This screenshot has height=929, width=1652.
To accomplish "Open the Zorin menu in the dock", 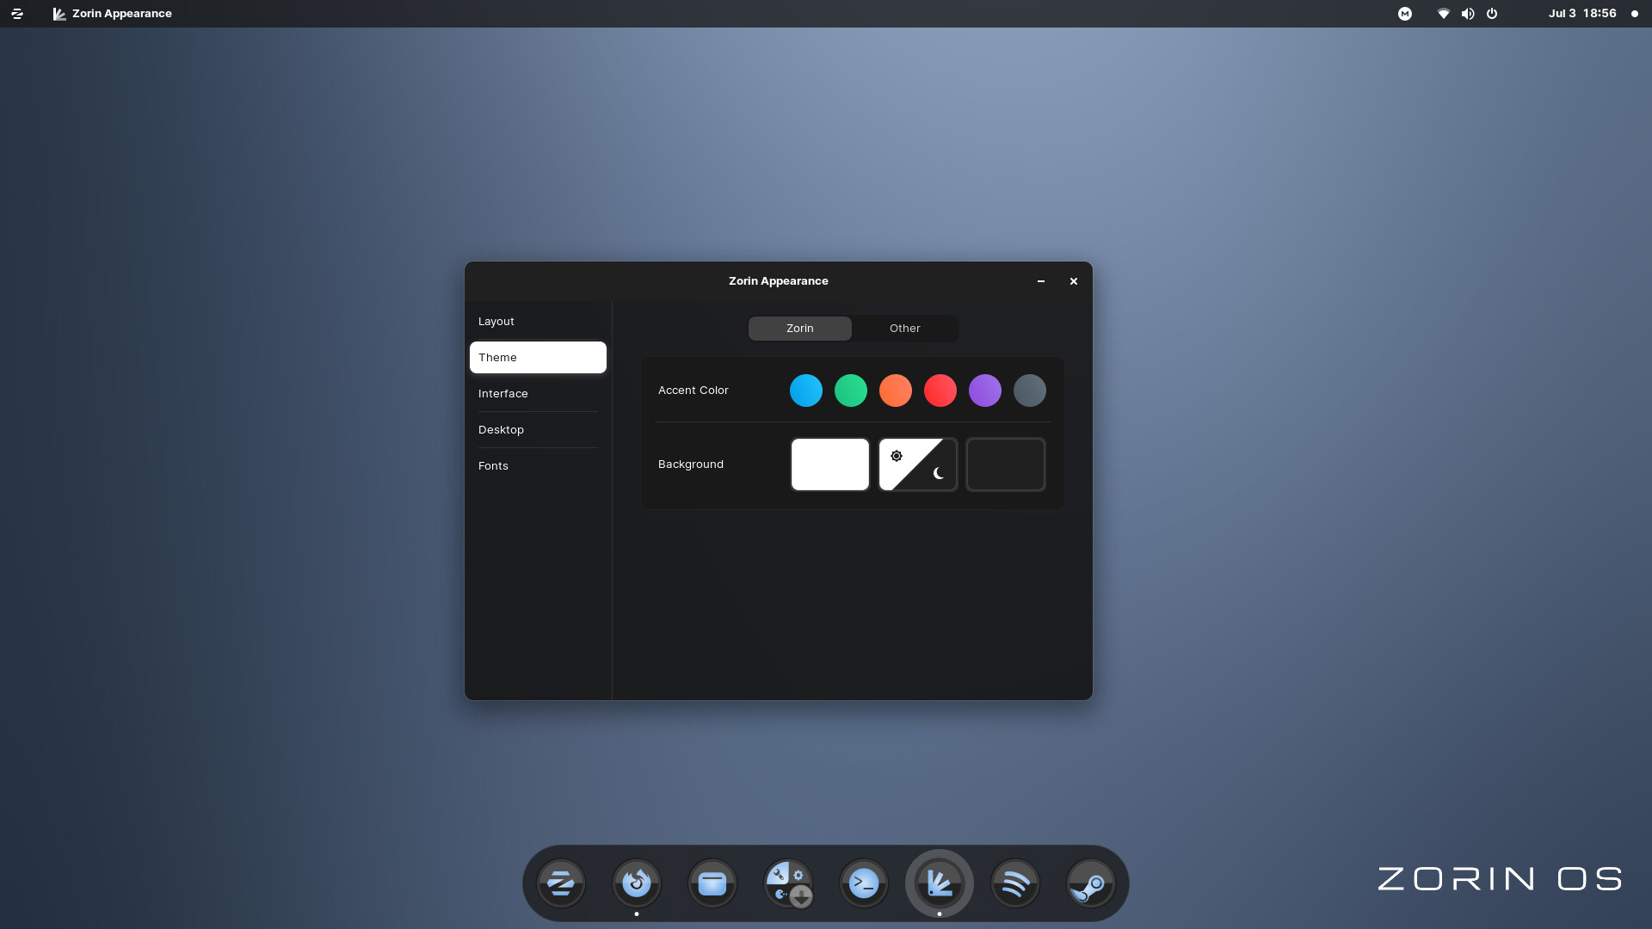I will (x=561, y=883).
